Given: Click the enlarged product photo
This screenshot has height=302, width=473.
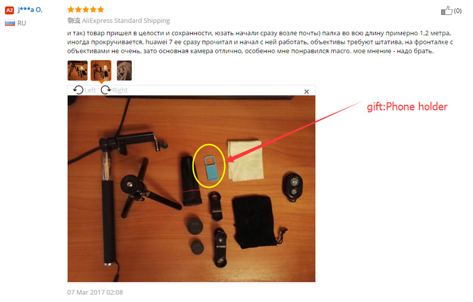Looking at the screenshot, I should pos(191,189).
